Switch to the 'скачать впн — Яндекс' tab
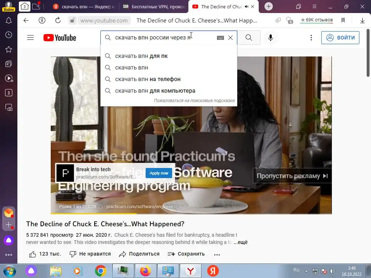This screenshot has height=278, width=371. (84, 7)
